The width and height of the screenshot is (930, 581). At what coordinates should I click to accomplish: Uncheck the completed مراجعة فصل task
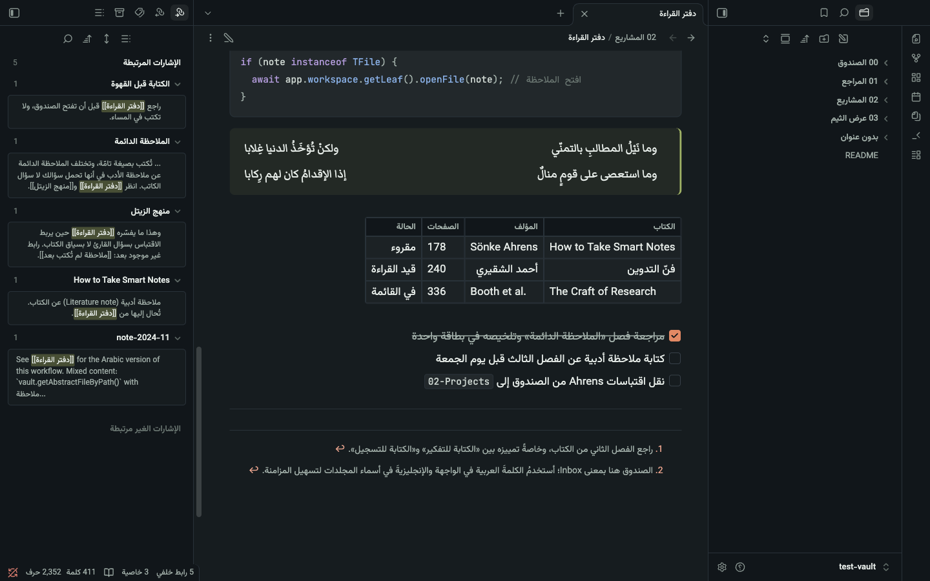click(x=675, y=336)
